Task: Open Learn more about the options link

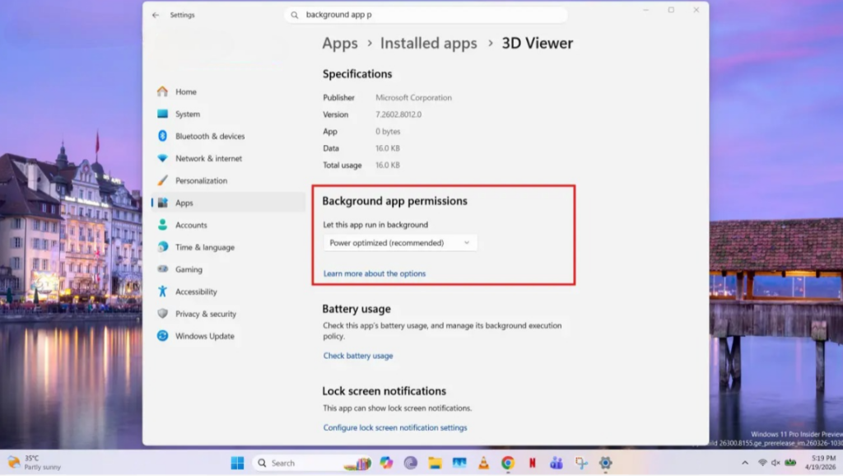Action: tap(375, 273)
